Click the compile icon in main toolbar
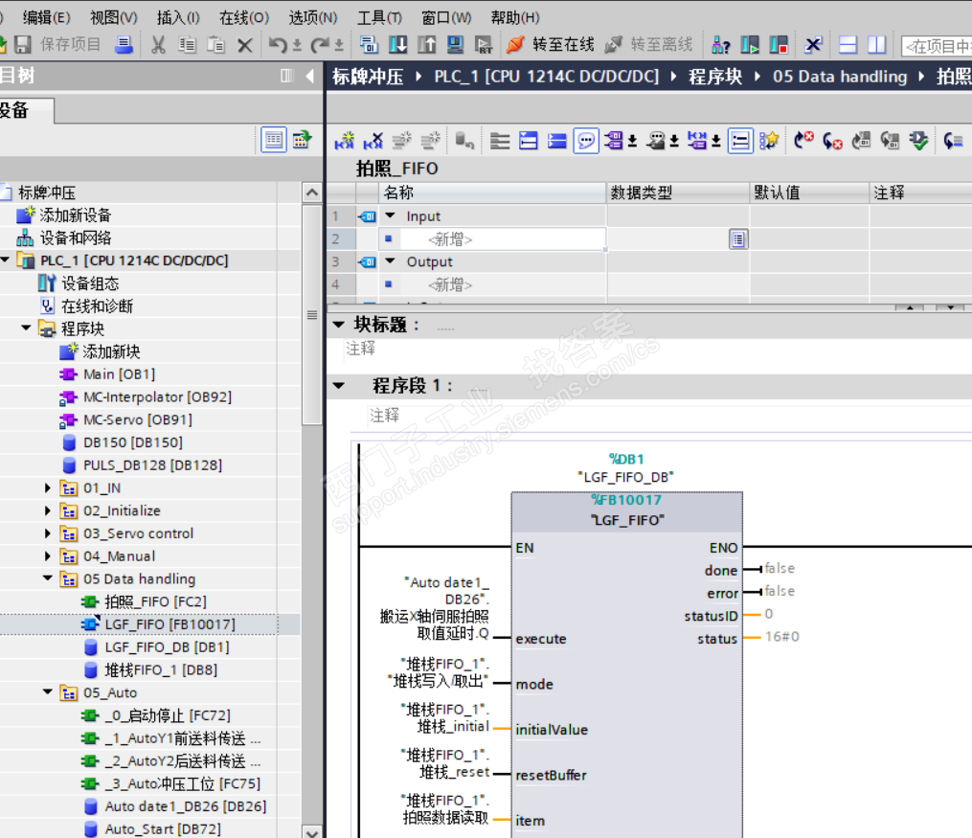Viewport: 972px width, 838px height. (369, 45)
